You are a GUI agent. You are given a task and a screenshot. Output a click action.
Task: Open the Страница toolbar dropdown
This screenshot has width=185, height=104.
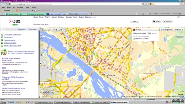(x=157, y=14)
